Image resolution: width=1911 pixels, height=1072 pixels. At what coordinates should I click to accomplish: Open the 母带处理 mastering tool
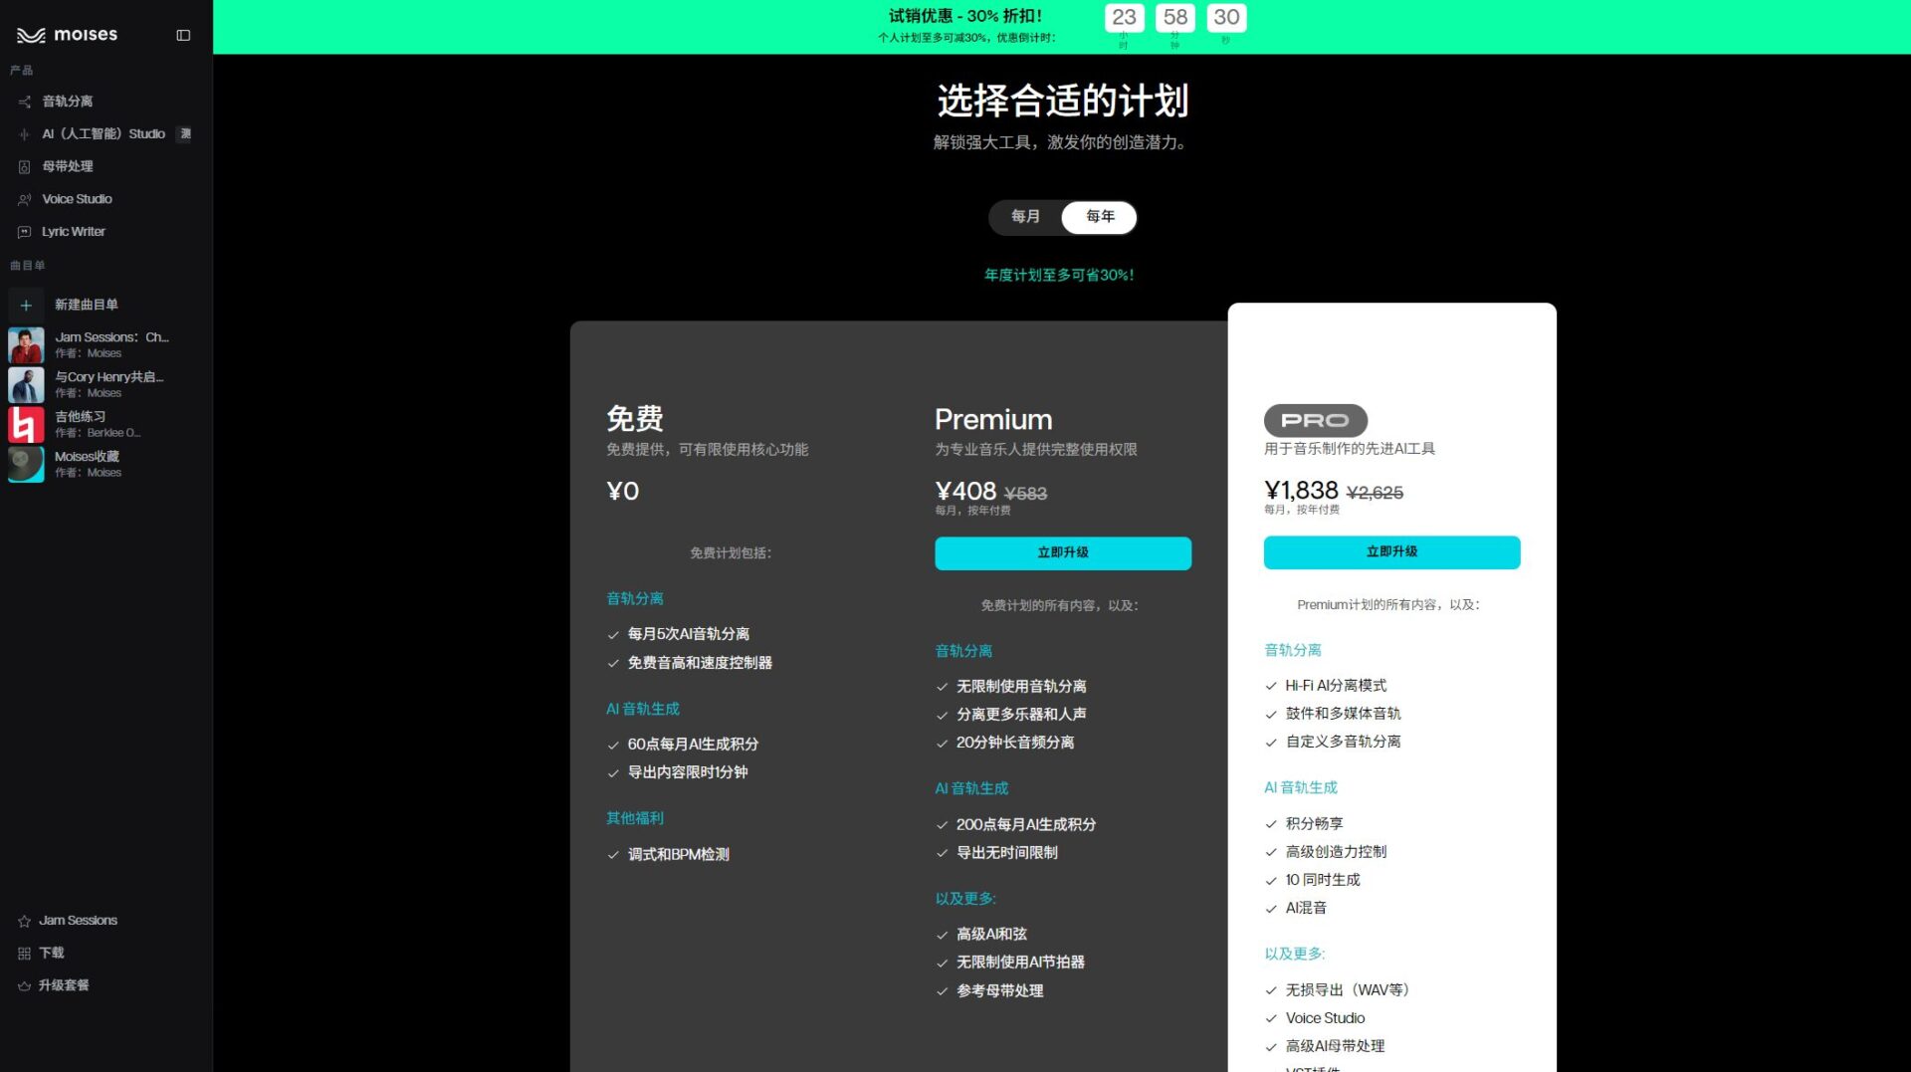[x=68, y=166]
